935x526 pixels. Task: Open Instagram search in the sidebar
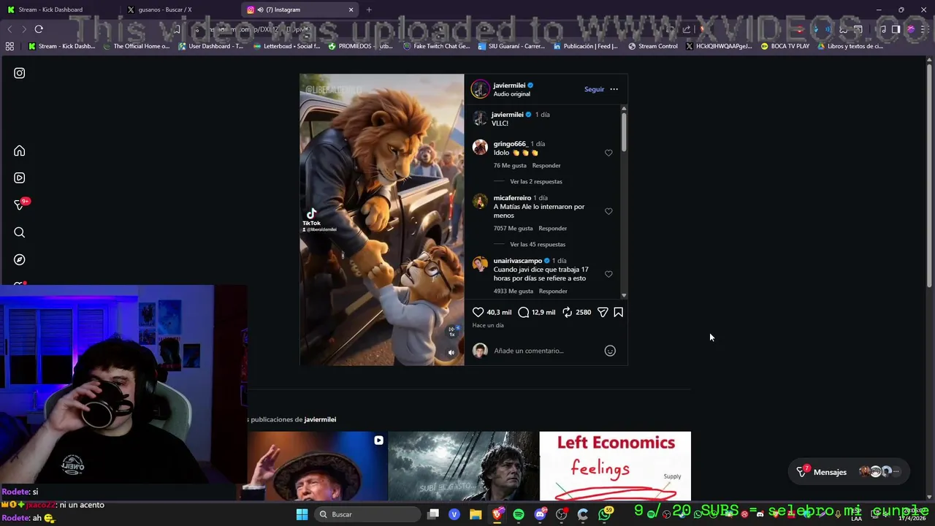coord(20,232)
